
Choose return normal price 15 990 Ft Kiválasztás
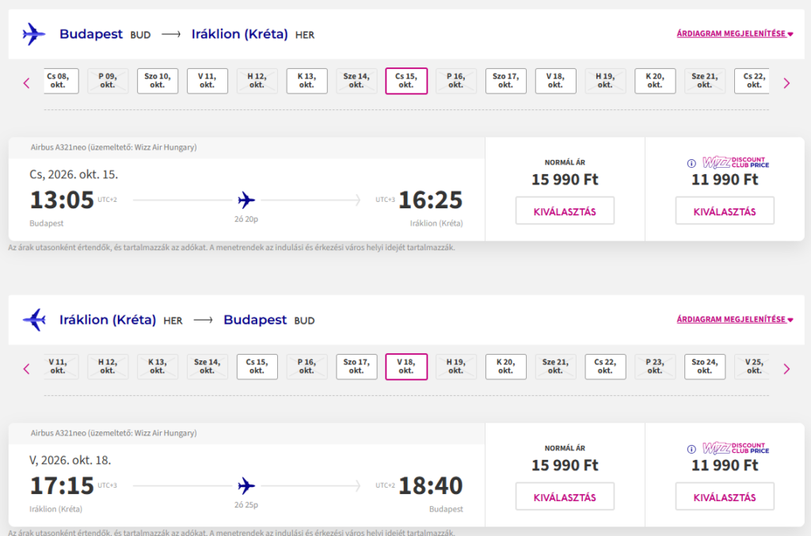[x=565, y=497]
